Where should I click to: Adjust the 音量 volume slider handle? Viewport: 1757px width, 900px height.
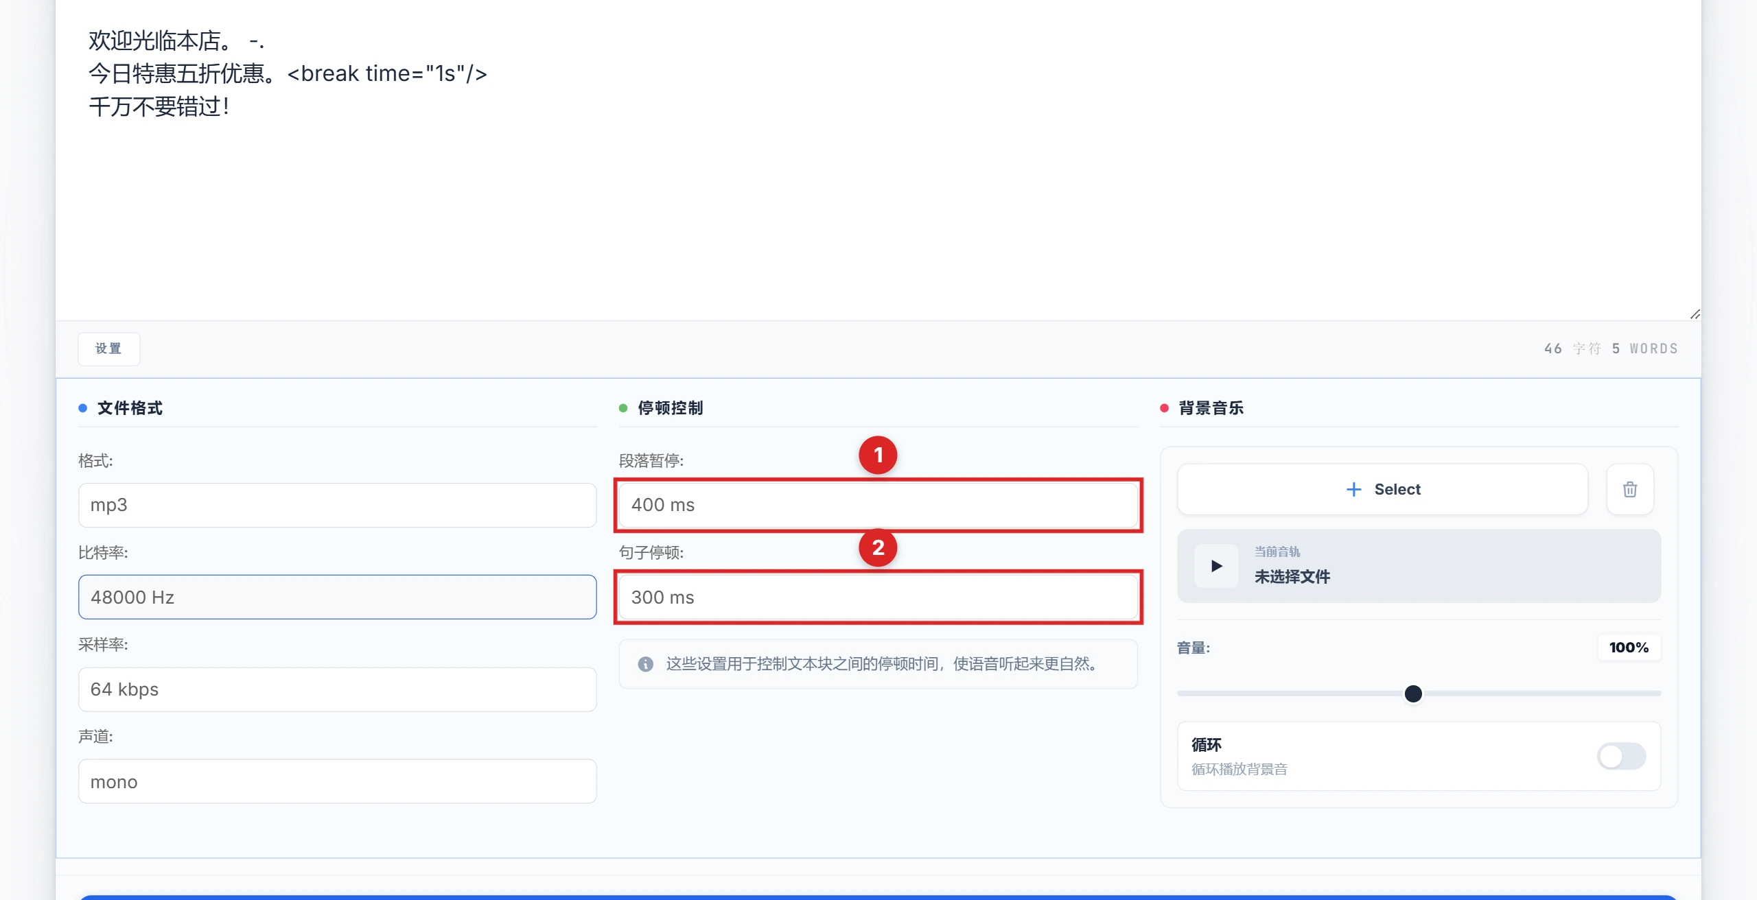point(1413,694)
